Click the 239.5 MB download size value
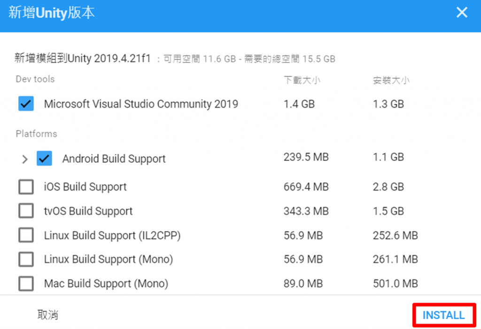This screenshot has width=481, height=329. click(306, 157)
